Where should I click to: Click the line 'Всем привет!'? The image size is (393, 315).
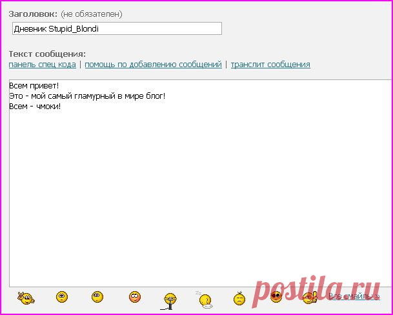coord(34,86)
